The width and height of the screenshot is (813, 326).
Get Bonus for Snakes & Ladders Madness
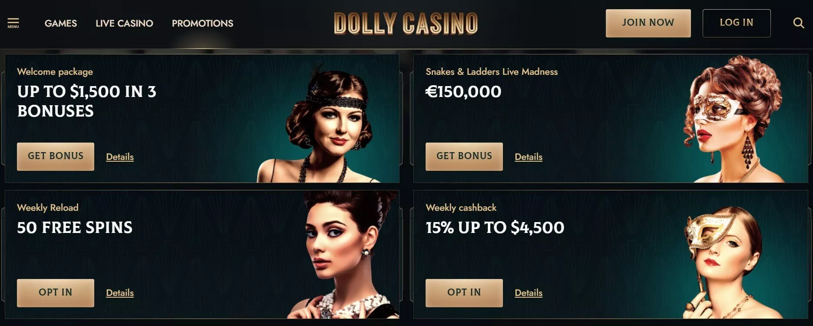pyautogui.click(x=464, y=156)
